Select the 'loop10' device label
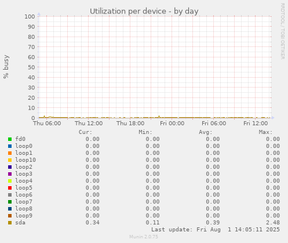 click(25, 160)
